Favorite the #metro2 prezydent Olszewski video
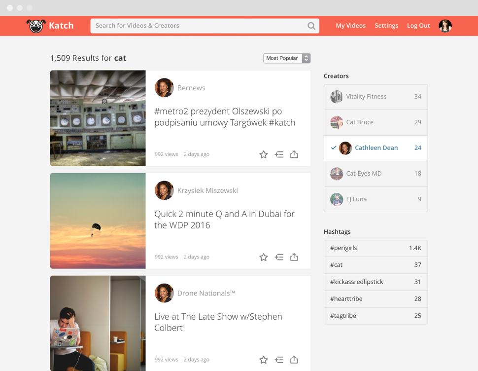The height and width of the screenshot is (371, 478). click(x=264, y=154)
